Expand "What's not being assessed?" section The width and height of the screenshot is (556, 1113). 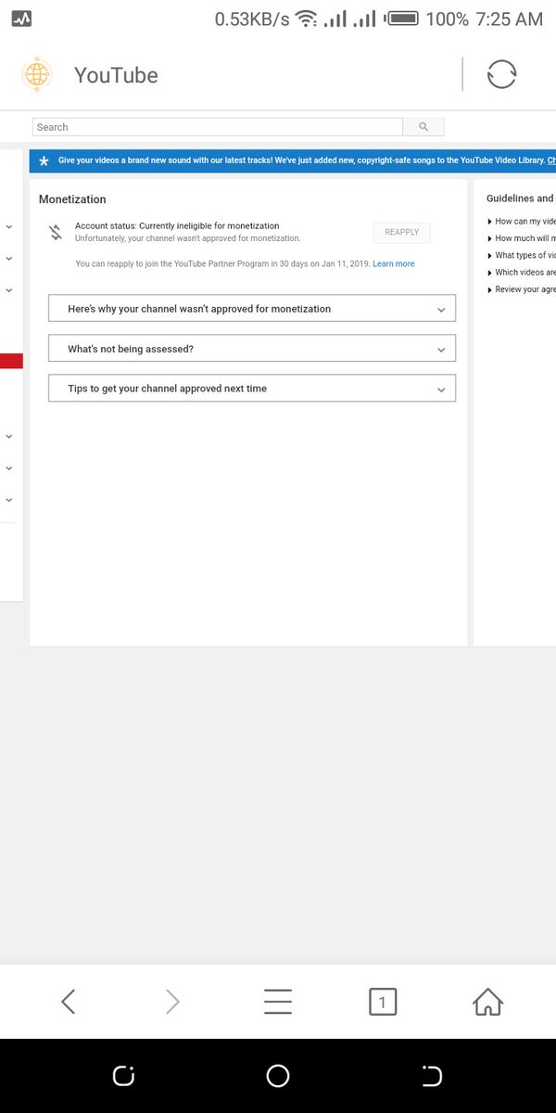coord(252,349)
